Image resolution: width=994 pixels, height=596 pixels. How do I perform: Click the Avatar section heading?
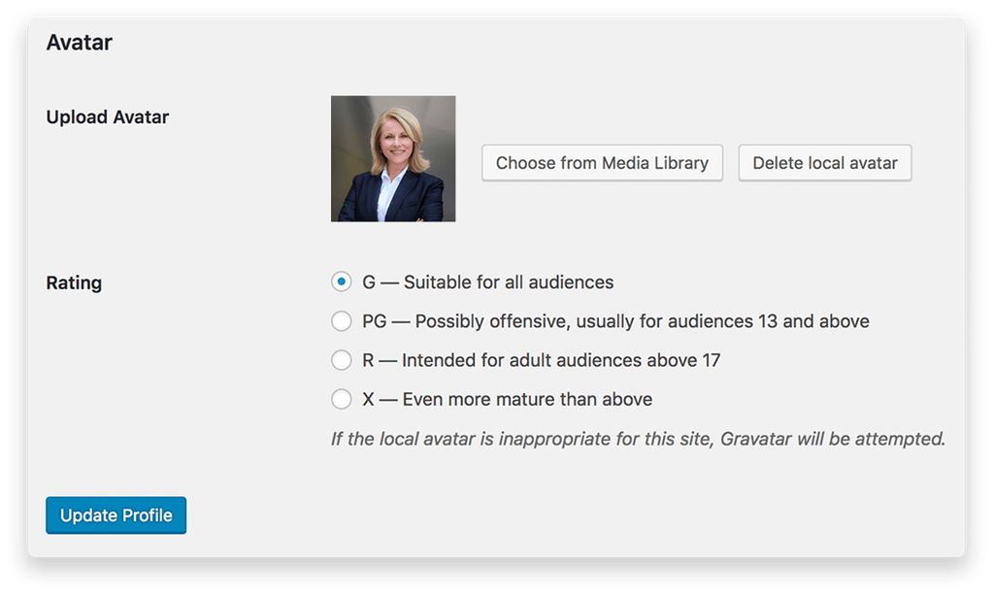(80, 43)
